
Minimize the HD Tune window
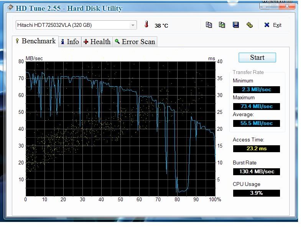(x=265, y=7)
